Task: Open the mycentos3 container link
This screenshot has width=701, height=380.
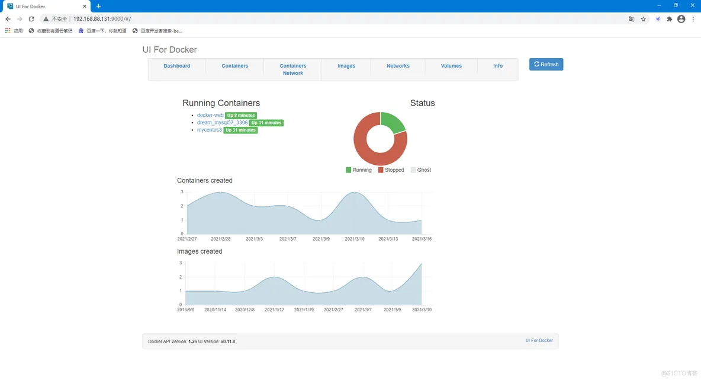Action: (209, 130)
